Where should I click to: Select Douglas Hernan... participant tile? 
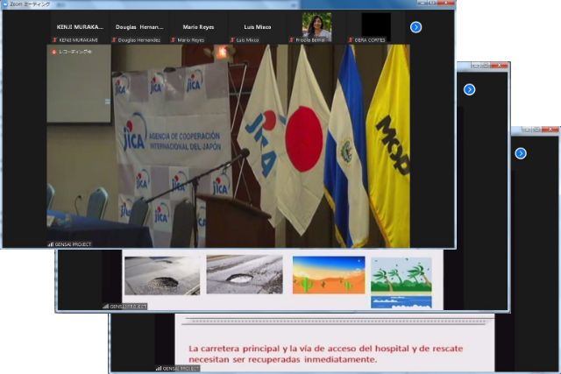coord(139,27)
